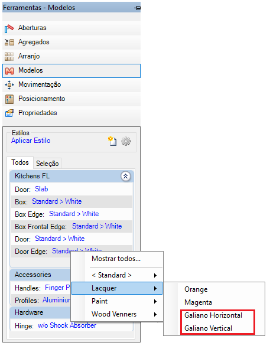The image size is (270, 349).
Task: Select the Paint menu entry
Action: (x=117, y=301)
